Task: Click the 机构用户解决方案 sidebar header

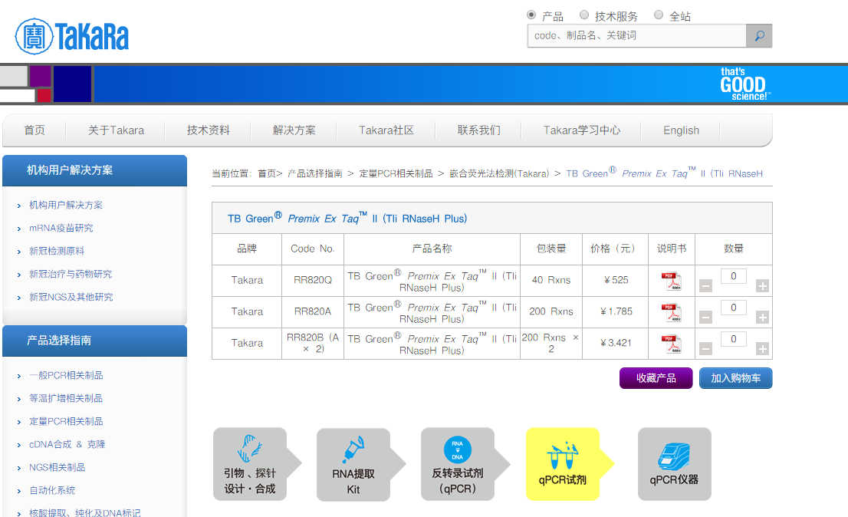Action: coord(94,170)
